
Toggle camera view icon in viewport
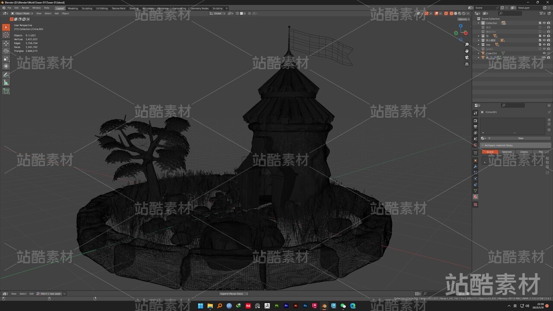click(467, 57)
